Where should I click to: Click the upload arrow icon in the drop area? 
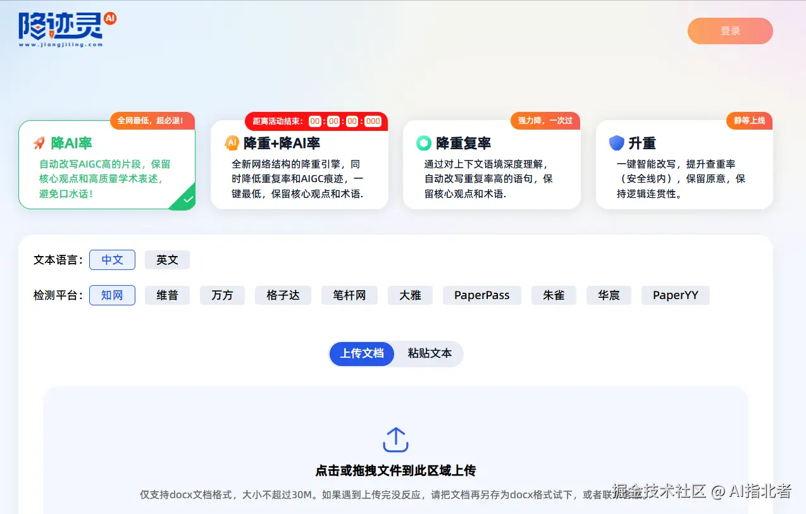[395, 439]
